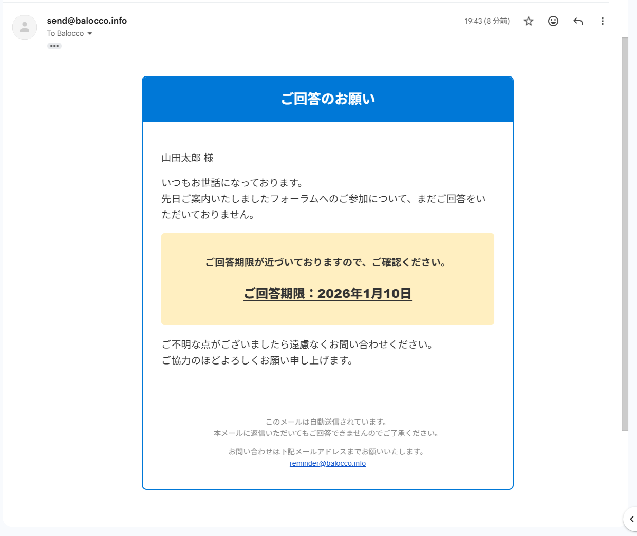637x536 pixels.
Task: Click the ご回答期限が近づいております notice line
Action: pyautogui.click(x=326, y=262)
